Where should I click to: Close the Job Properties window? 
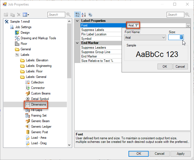point(187,4)
